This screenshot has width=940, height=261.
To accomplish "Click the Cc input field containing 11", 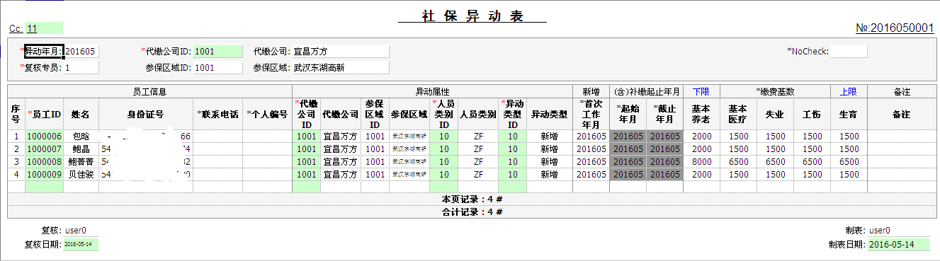I will pyautogui.click(x=45, y=29).
